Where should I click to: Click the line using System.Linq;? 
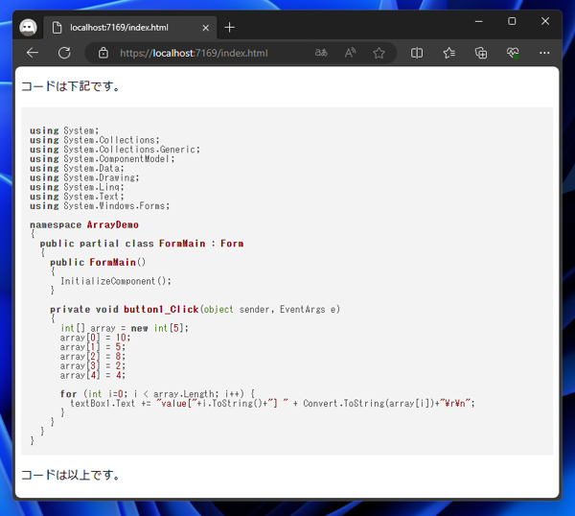coord(77,187)
